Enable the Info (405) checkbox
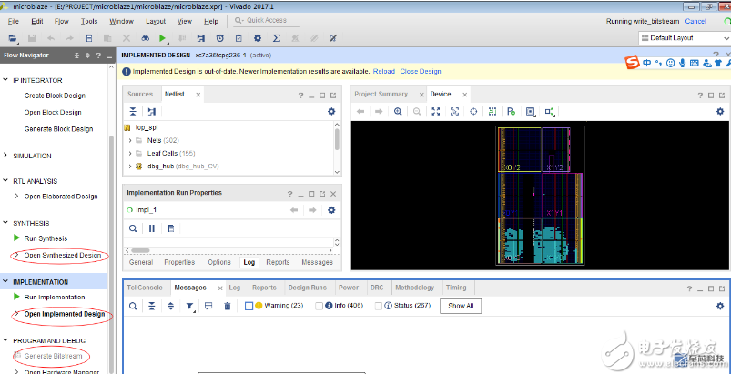Image resolution: width=731 pixels, height=374 pixels. (x=319, y=306)
